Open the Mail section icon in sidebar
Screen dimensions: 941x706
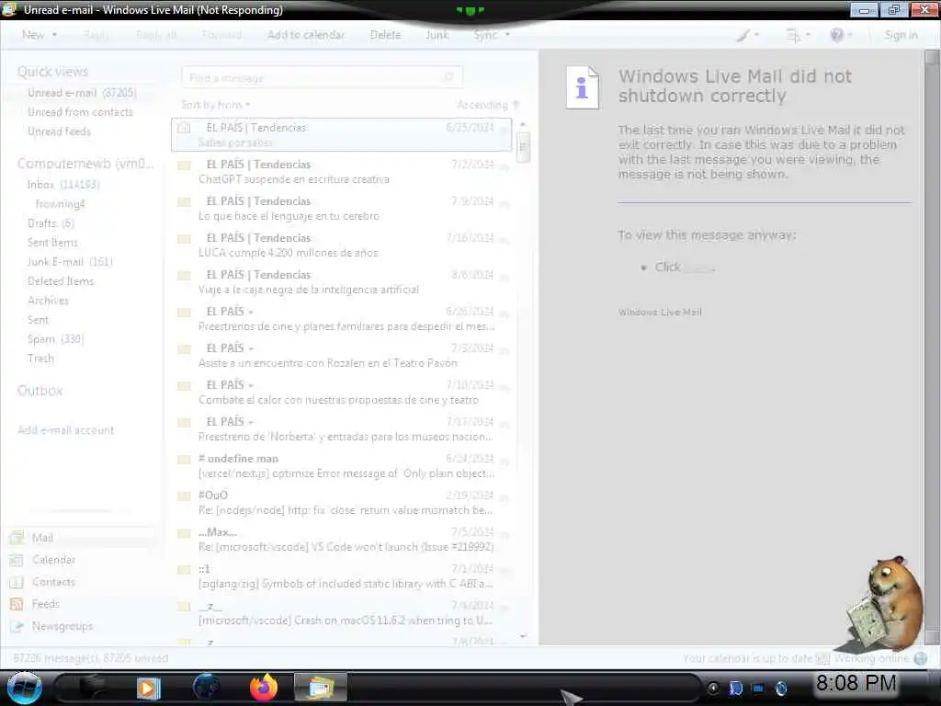[x=17, y=538]
